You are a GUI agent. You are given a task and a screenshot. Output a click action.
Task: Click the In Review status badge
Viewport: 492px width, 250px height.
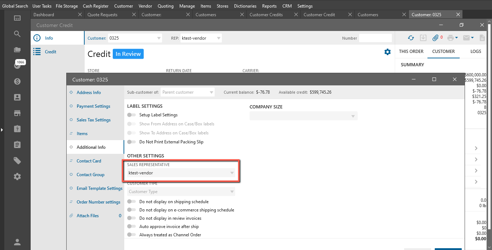128,54
